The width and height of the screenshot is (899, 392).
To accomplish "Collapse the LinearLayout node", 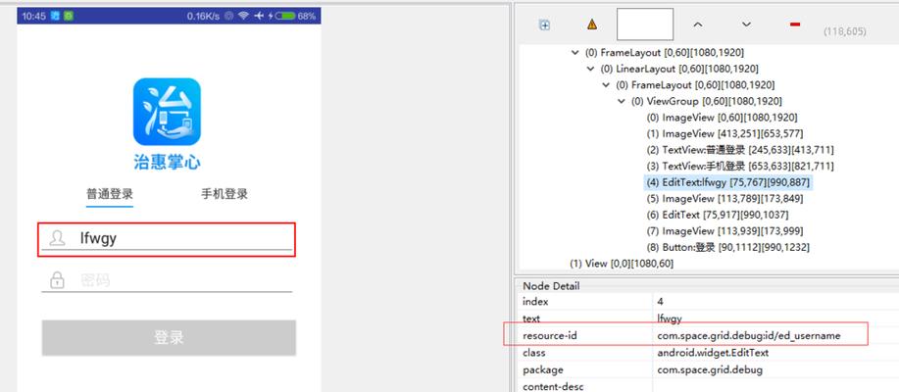I will coord(590,69).
